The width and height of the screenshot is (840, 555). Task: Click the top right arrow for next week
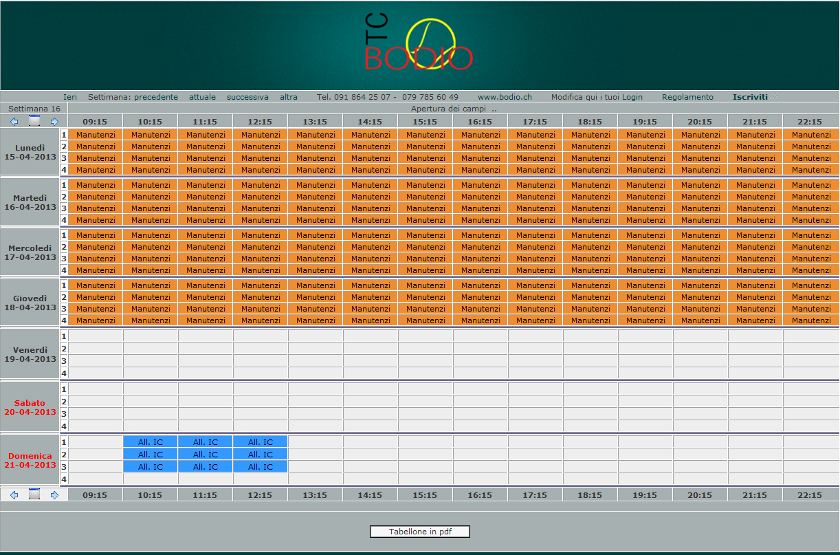pyautogui.click(x=55, y=122)
